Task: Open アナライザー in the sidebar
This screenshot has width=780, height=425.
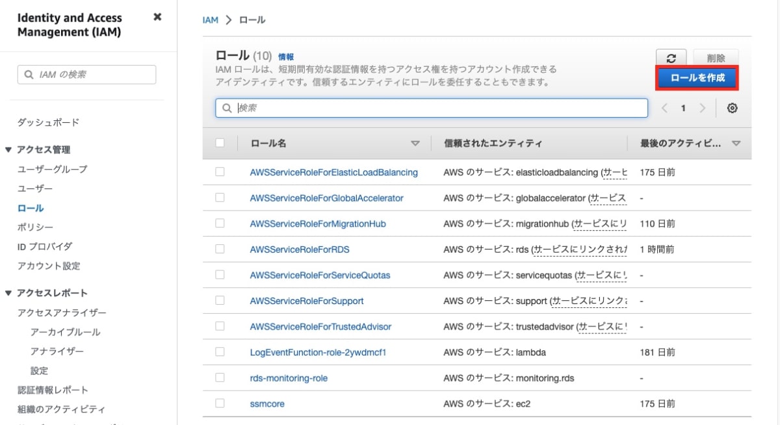Action: pos(57,351)
